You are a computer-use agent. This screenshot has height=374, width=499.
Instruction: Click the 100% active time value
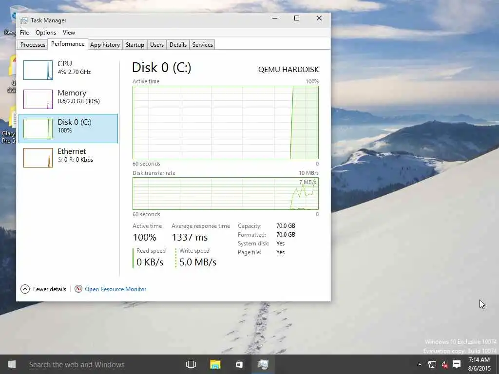144,237
